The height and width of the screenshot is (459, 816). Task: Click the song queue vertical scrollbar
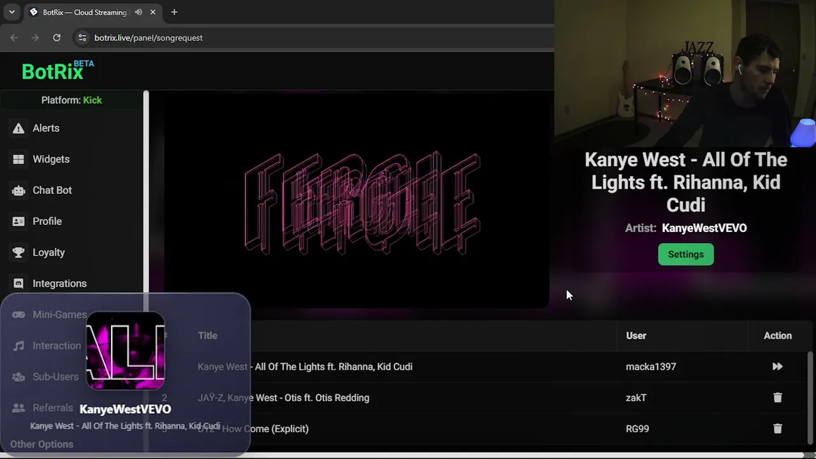(811, 398)
